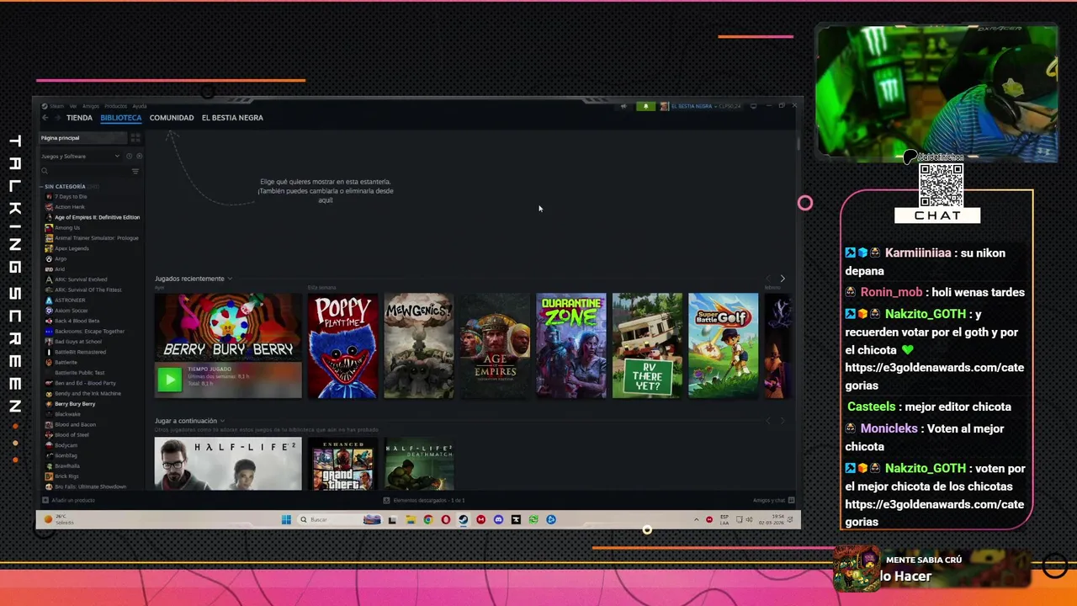Go to the TIENDA tab

[79, 118]
